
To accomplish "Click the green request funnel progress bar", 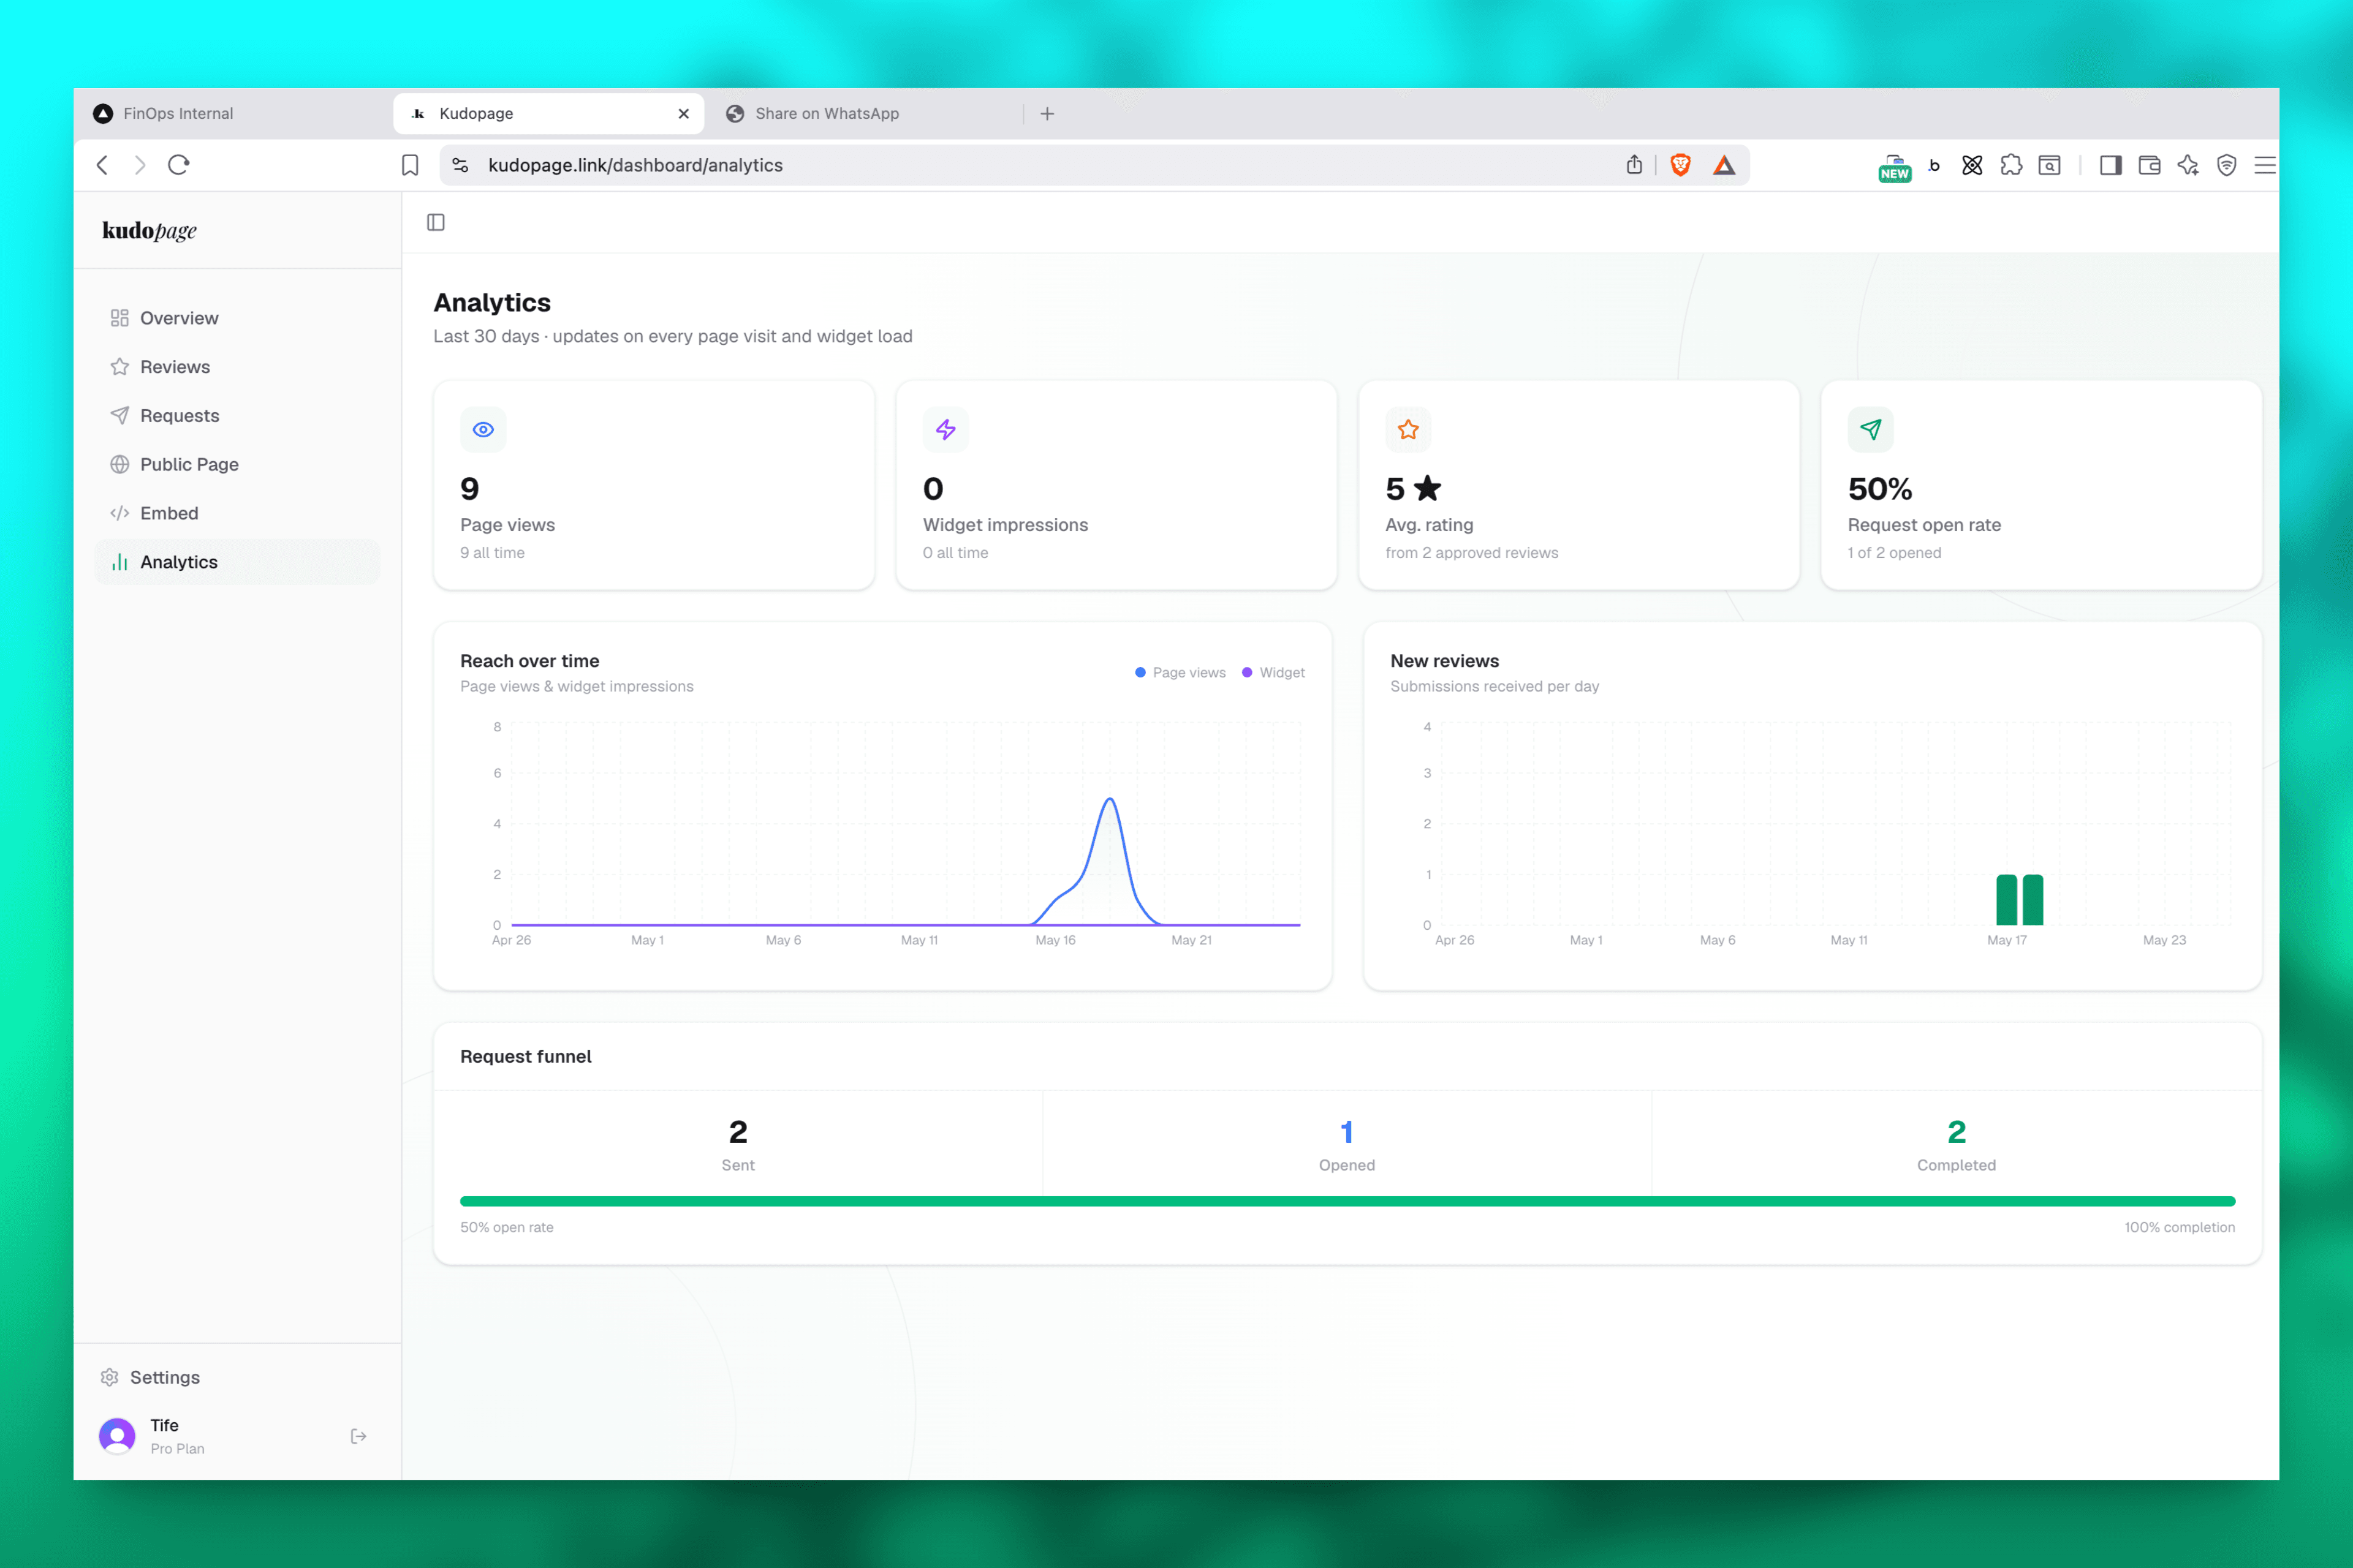I will coord(1347,1201).
